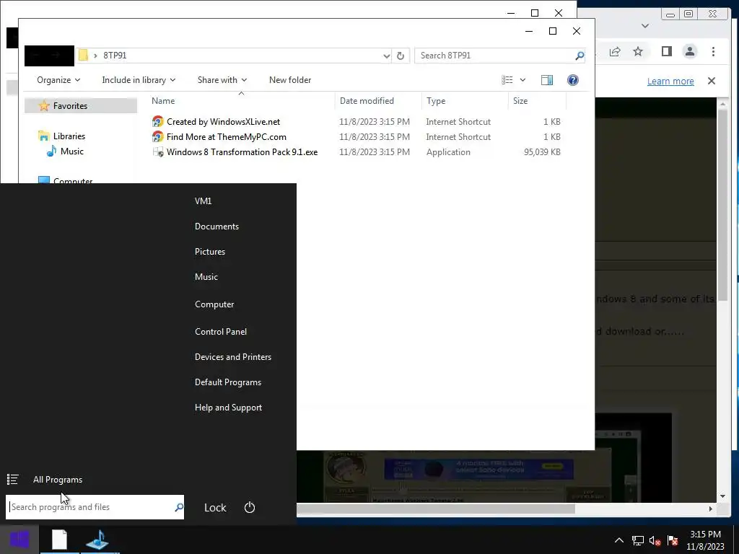The width and height of the screenshot is (739, 554).
Task: Click Chrome horizontal scrollbar right arrow
Action: [x=711, y=509]
